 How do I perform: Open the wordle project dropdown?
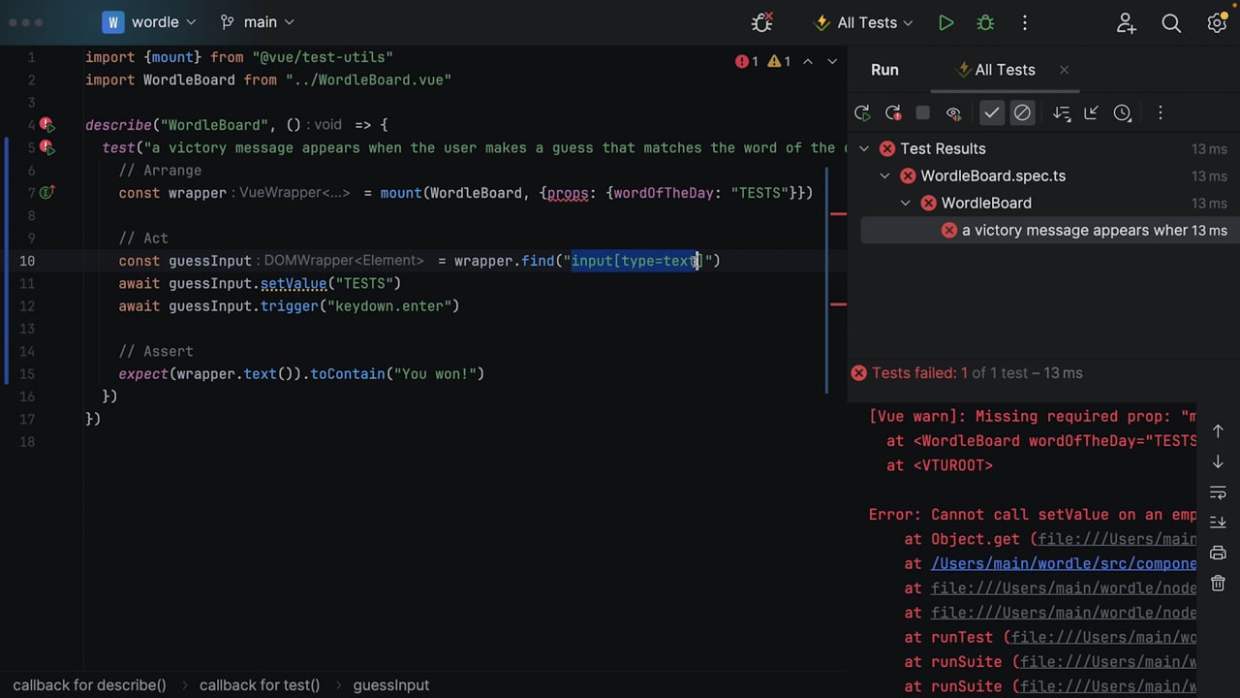coord(150,21)
